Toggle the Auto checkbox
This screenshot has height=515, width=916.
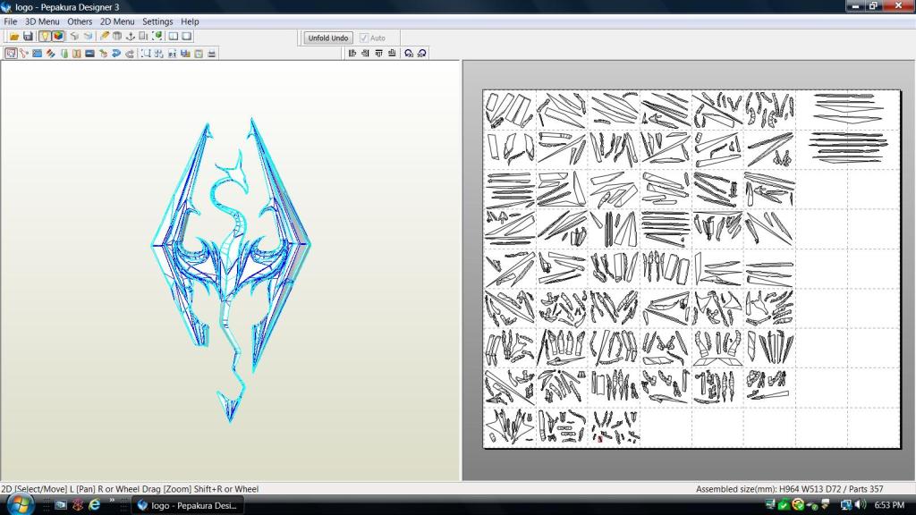point(364,38)
